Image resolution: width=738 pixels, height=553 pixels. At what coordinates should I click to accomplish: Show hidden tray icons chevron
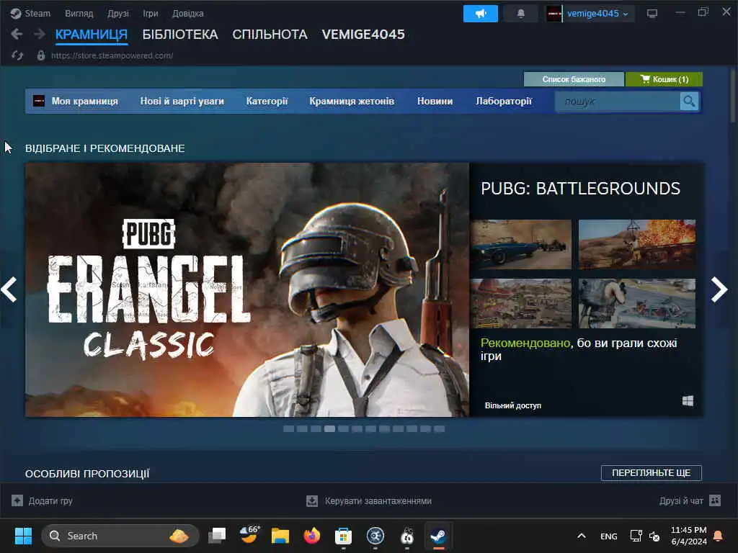582,536
